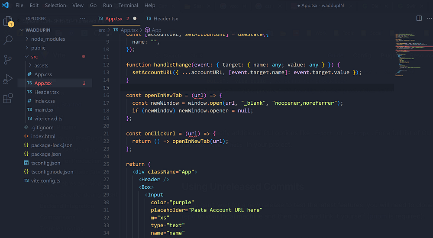Click the split editor right icon
433x238 pixels.
(419, 18)
